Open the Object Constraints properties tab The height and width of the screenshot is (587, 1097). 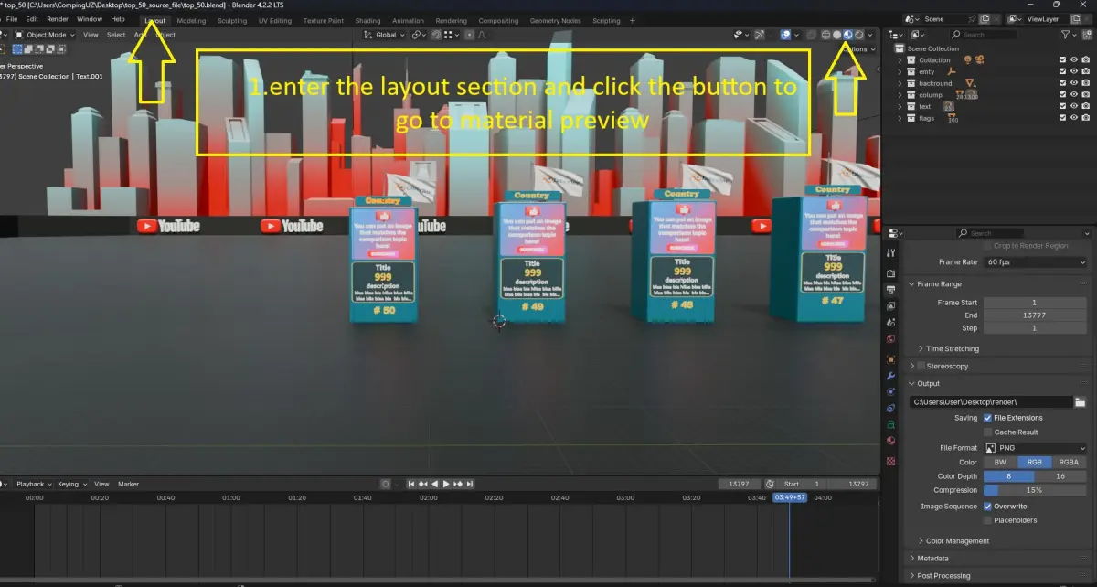point(891,408)
